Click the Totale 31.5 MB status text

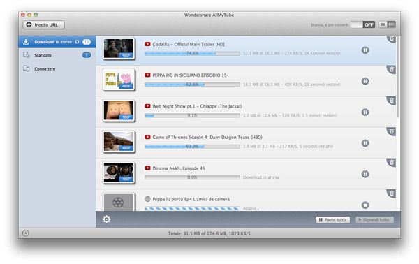[x=209, y=233]
